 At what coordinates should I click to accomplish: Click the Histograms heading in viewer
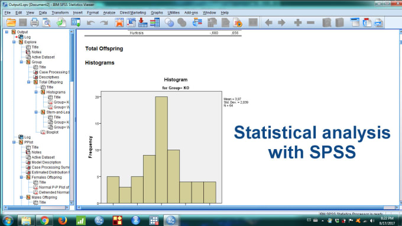tap(100, 63)
